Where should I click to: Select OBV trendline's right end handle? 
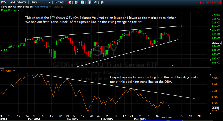[x=194, y=98]
